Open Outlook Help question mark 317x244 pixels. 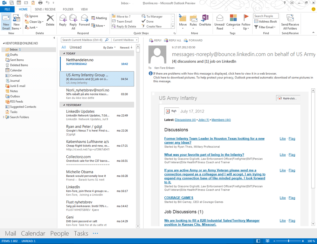tap(285, 3)
